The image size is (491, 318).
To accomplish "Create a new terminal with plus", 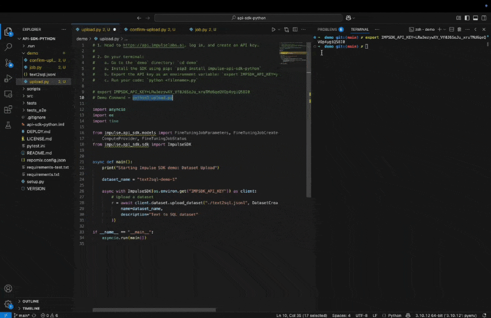I will pyautogui.click(x=439, y=29).
